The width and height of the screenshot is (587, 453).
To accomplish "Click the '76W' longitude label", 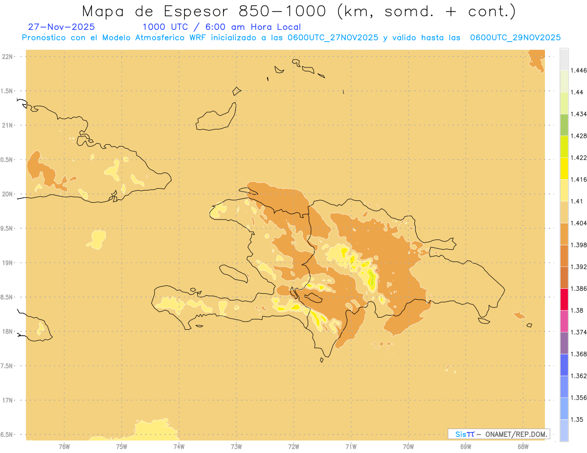I will (x=64, y=447).
